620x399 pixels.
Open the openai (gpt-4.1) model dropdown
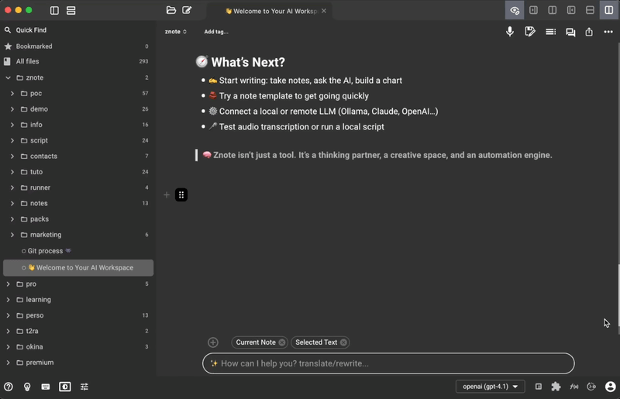click(x=491, y=387)
